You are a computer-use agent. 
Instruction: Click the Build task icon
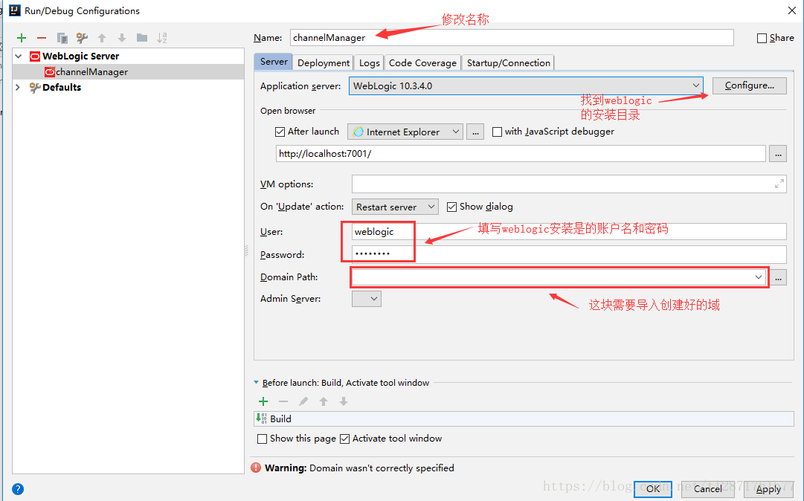click(x=262, y=418)
